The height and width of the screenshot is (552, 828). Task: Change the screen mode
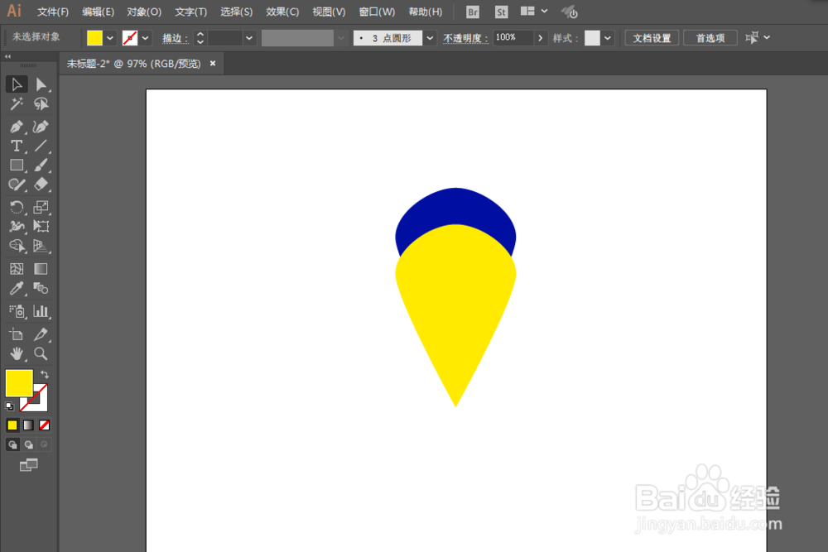(x=28, y=465)
